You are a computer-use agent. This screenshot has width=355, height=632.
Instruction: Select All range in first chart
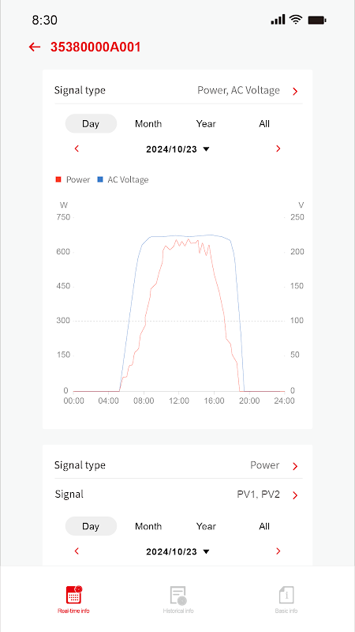click(x=264, y=123)
